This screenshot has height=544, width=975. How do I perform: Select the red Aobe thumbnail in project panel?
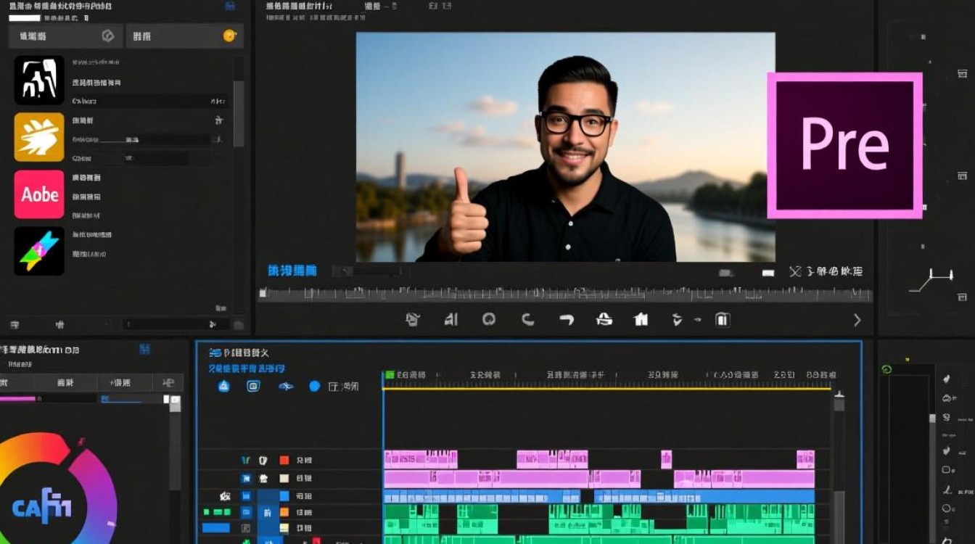pos(39,194)
